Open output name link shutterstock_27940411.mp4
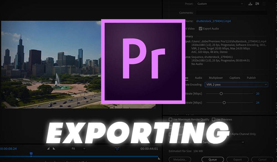 [213, 21]
